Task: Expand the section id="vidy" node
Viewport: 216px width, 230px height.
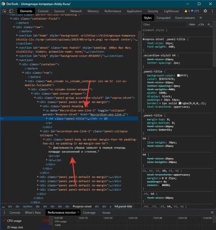Action: tap(17, 56)
